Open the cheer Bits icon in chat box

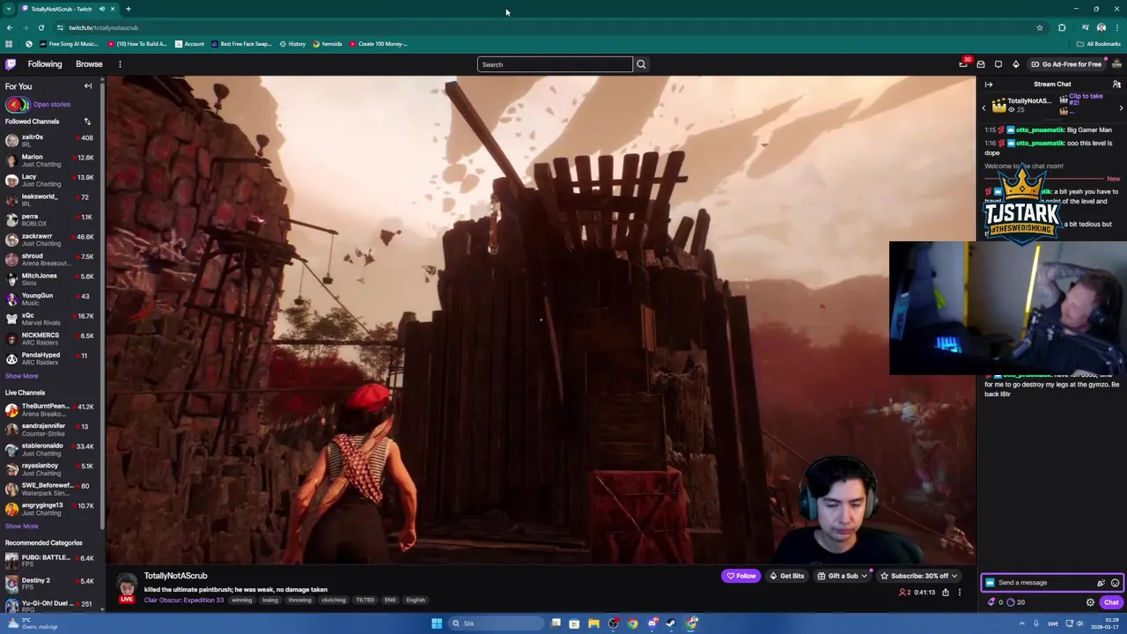click(1101, 583)
